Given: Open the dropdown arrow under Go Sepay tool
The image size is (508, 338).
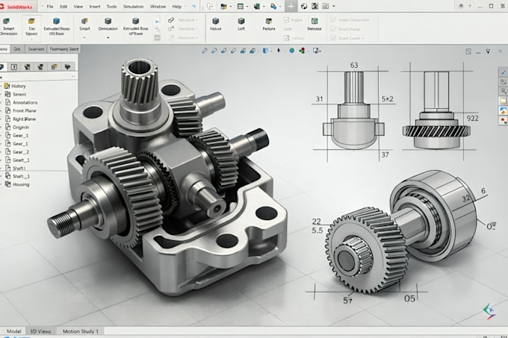Looking at the screenshot, I should click(31, 40).
